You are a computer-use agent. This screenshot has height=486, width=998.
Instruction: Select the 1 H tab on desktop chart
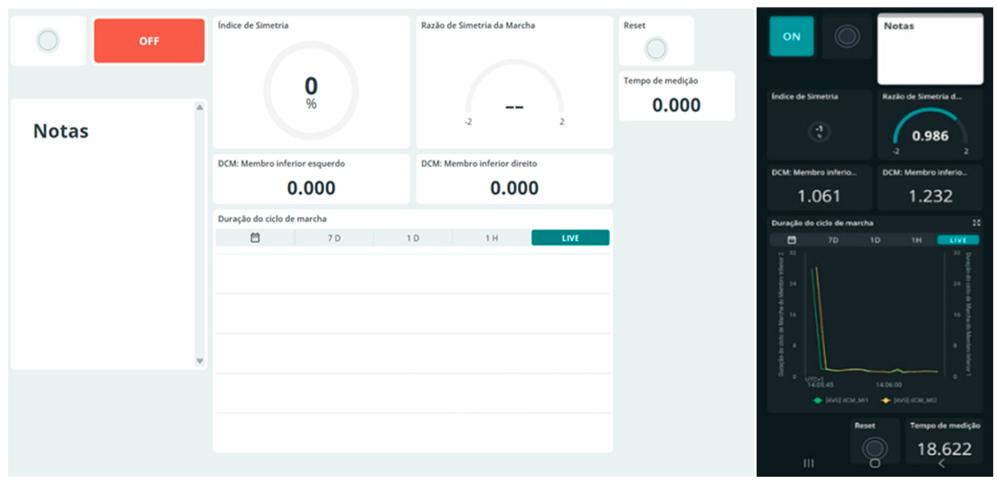(491, 238)
